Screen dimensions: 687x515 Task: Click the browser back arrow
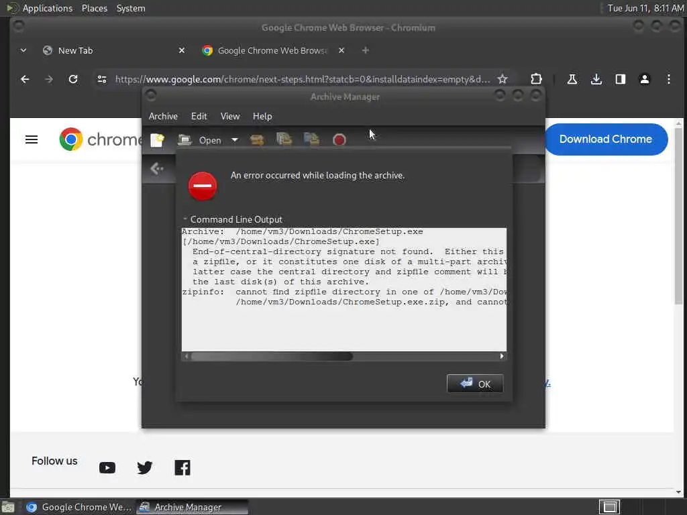point(25,79)
